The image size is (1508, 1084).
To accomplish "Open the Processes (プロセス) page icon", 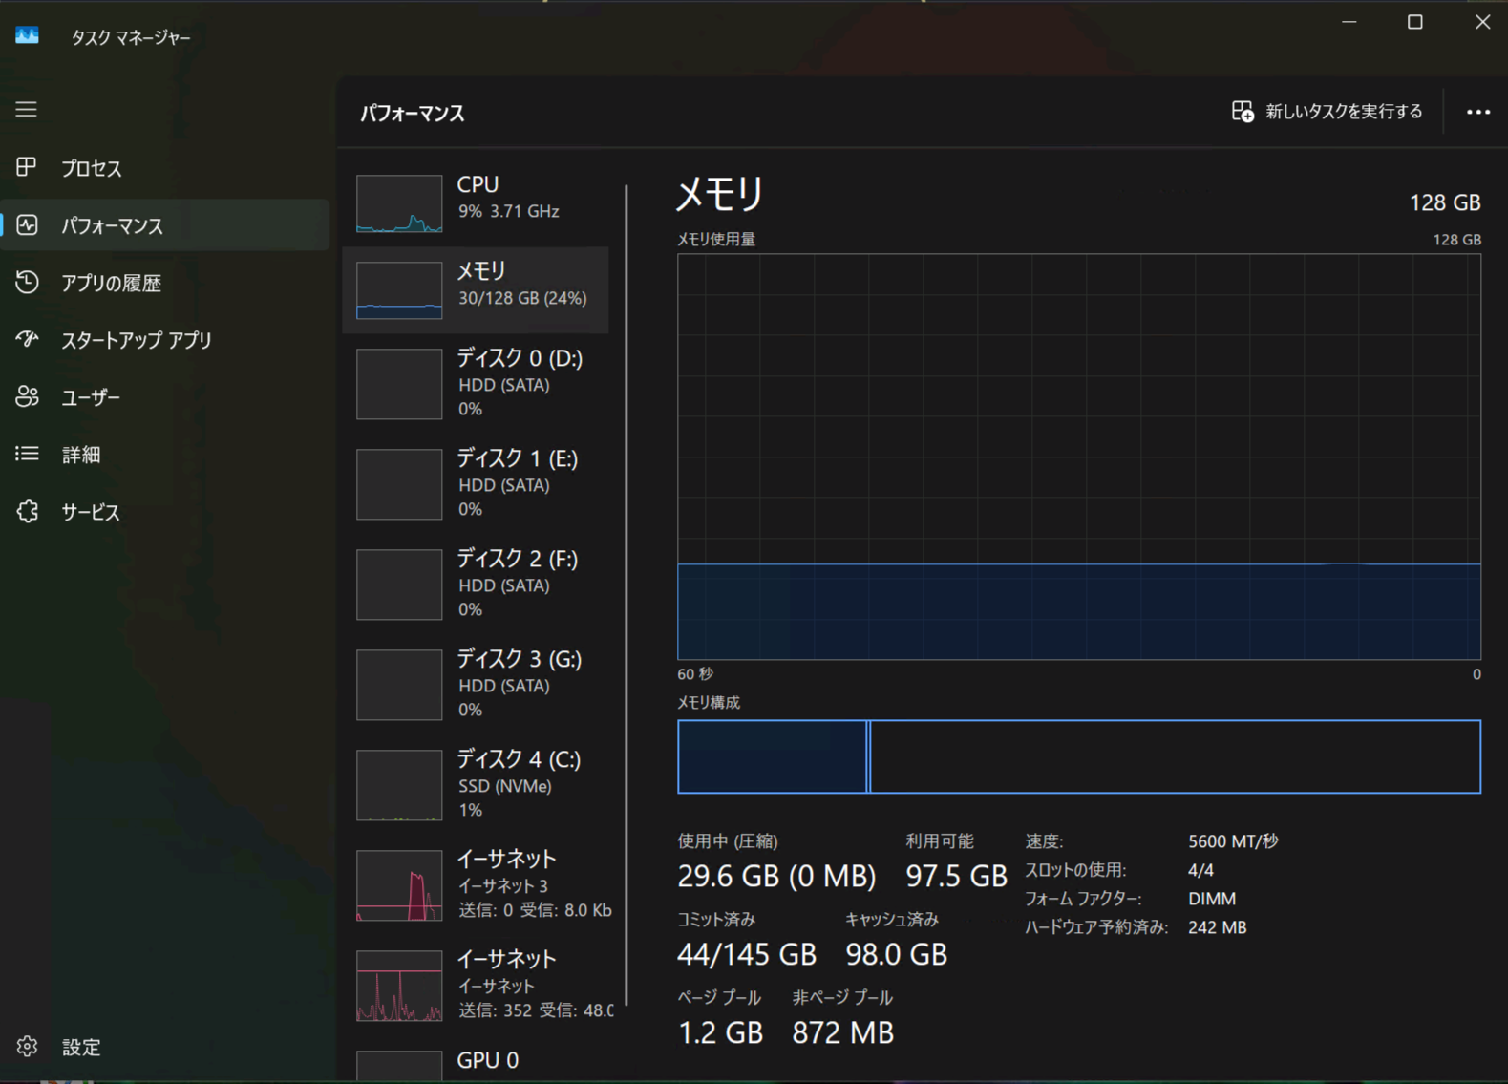I will 27,168.
